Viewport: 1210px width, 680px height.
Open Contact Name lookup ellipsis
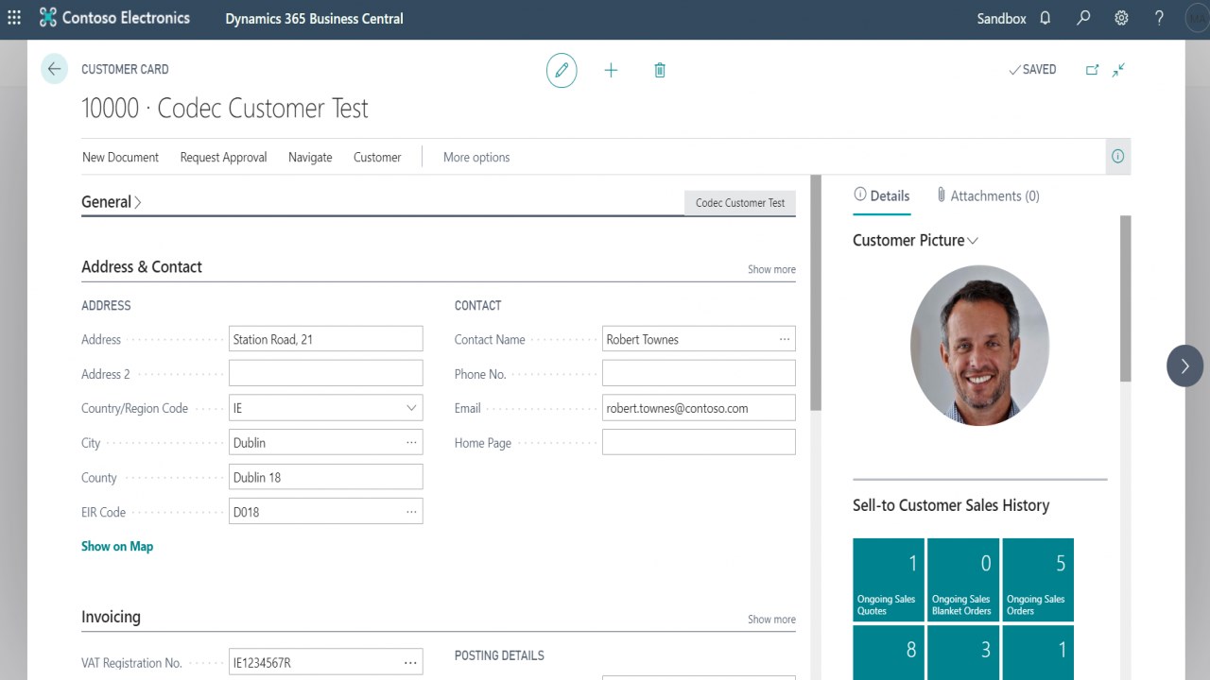coord(784,339)
